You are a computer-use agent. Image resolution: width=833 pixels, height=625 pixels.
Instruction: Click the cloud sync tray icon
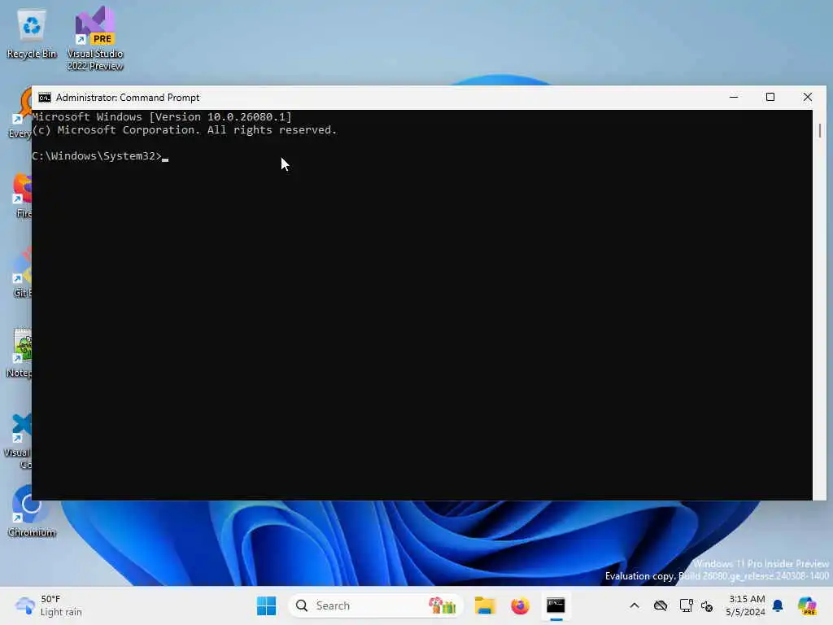(x=661, y=605)
